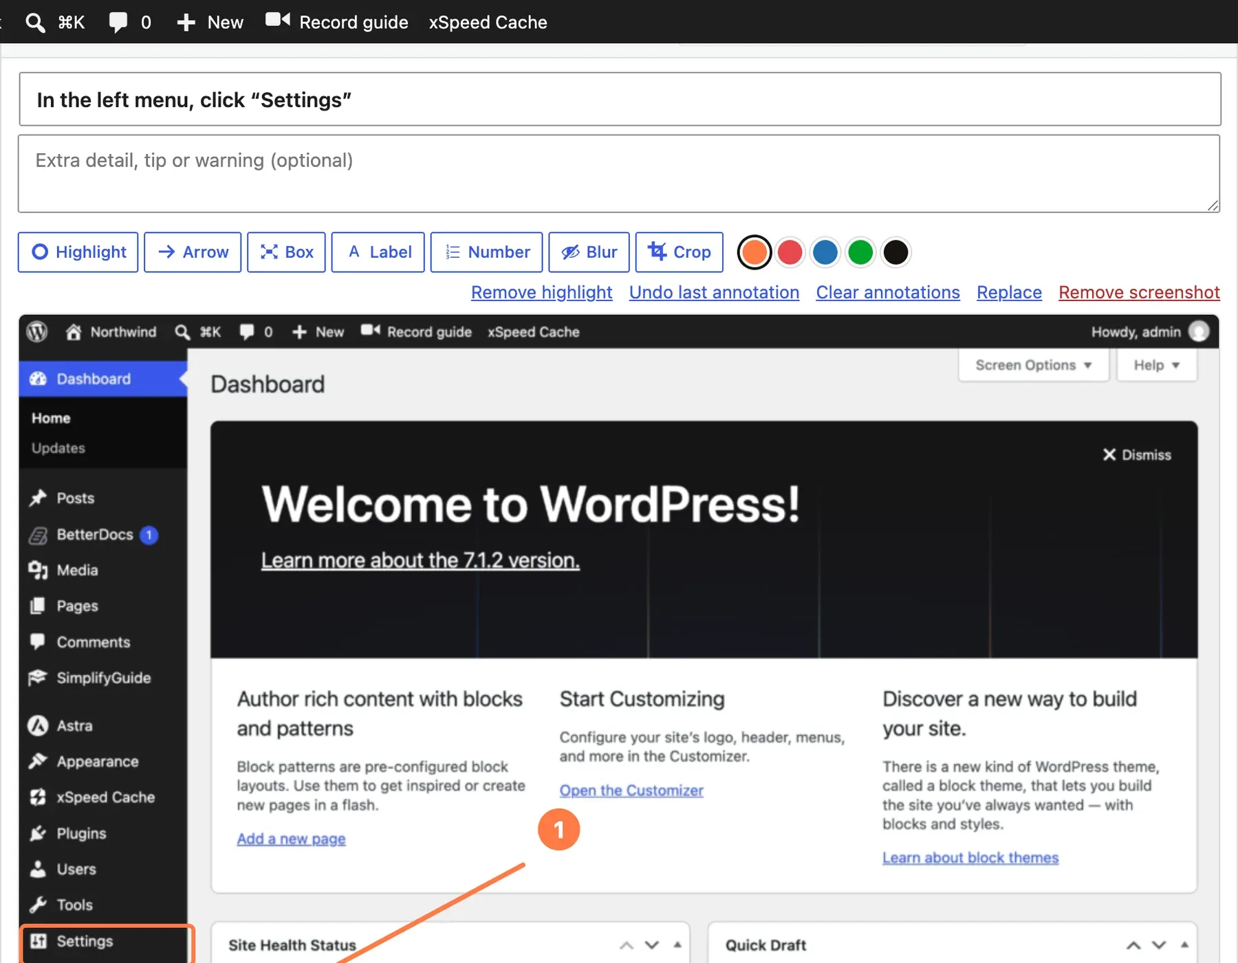Pick the blue annotation color
This screenshot has width=1238, height=963.
825,252
